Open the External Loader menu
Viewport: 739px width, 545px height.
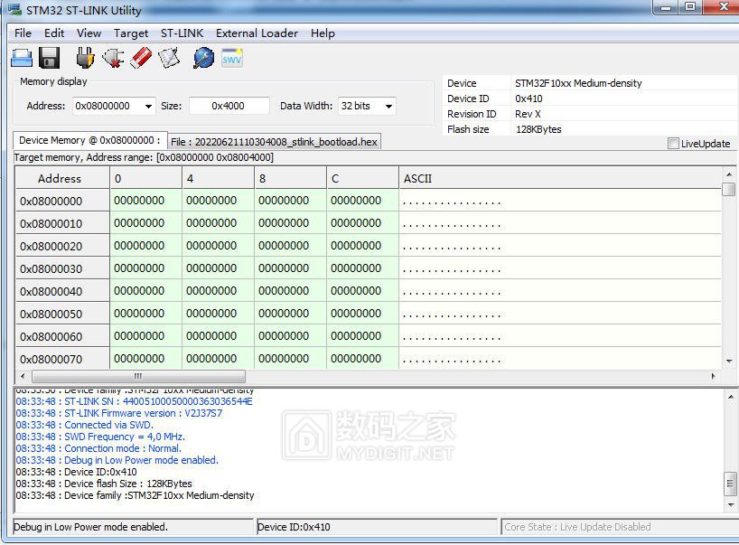pos(257,33)
